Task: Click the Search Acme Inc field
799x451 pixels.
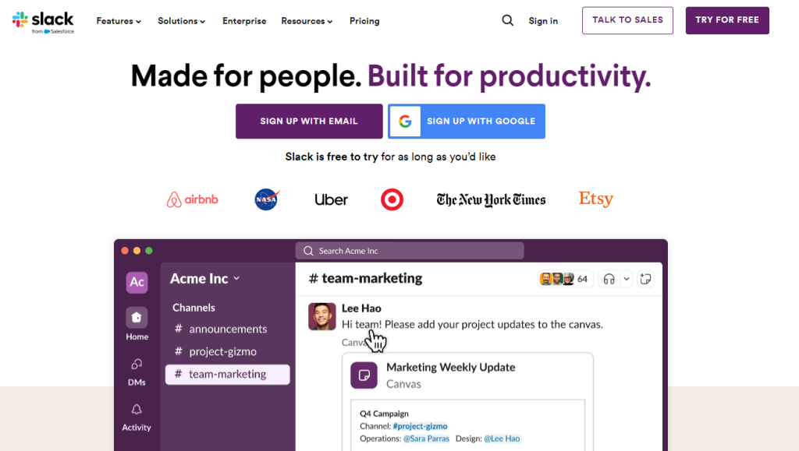Action: (x=410, y=250)
